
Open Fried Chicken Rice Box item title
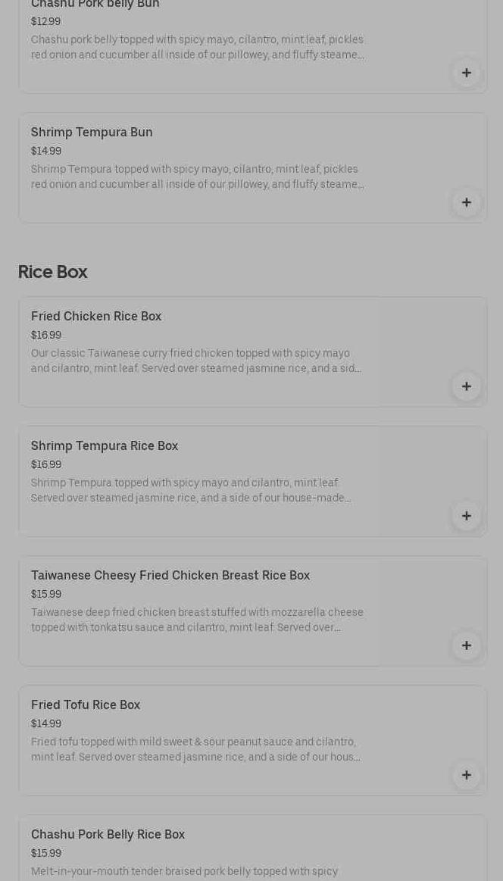96,317
